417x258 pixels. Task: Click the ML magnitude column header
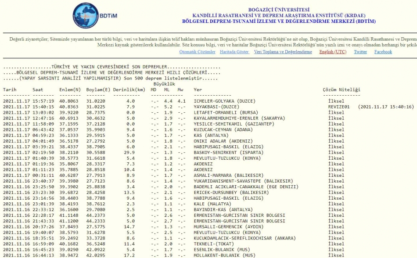pyautogui.click(x=167, y=90)
